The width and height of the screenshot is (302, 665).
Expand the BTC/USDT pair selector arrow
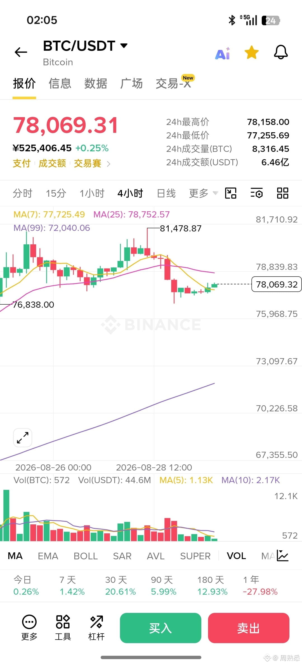124,45
